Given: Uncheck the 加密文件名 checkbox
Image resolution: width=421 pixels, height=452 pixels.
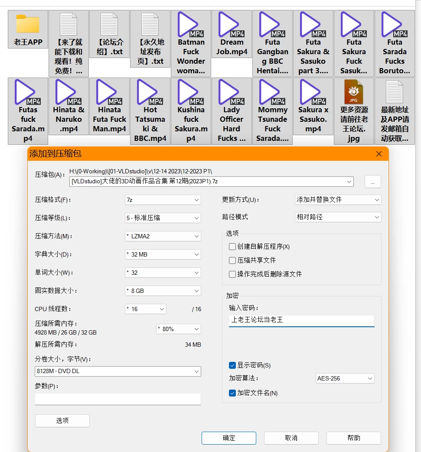Looking at the screenshot, I should coord(232,393).
